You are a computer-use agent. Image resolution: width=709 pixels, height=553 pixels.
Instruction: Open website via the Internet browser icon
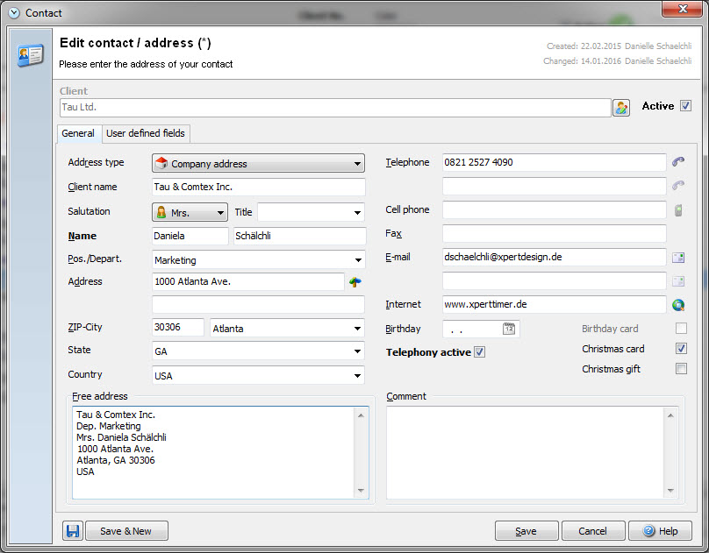pyautogui.click(x=678, y=305)
